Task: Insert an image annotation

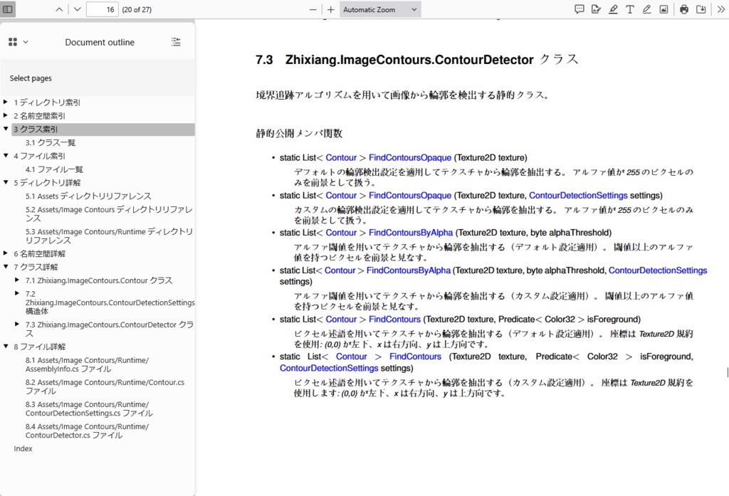Action: click(664, 9)
